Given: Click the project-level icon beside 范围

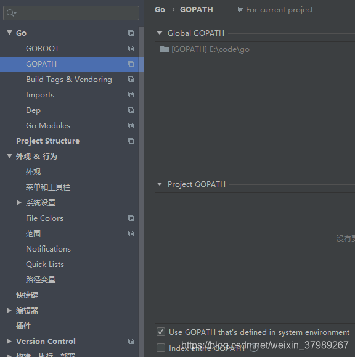Looking at the screenshot, I should [x=131, y=234].
